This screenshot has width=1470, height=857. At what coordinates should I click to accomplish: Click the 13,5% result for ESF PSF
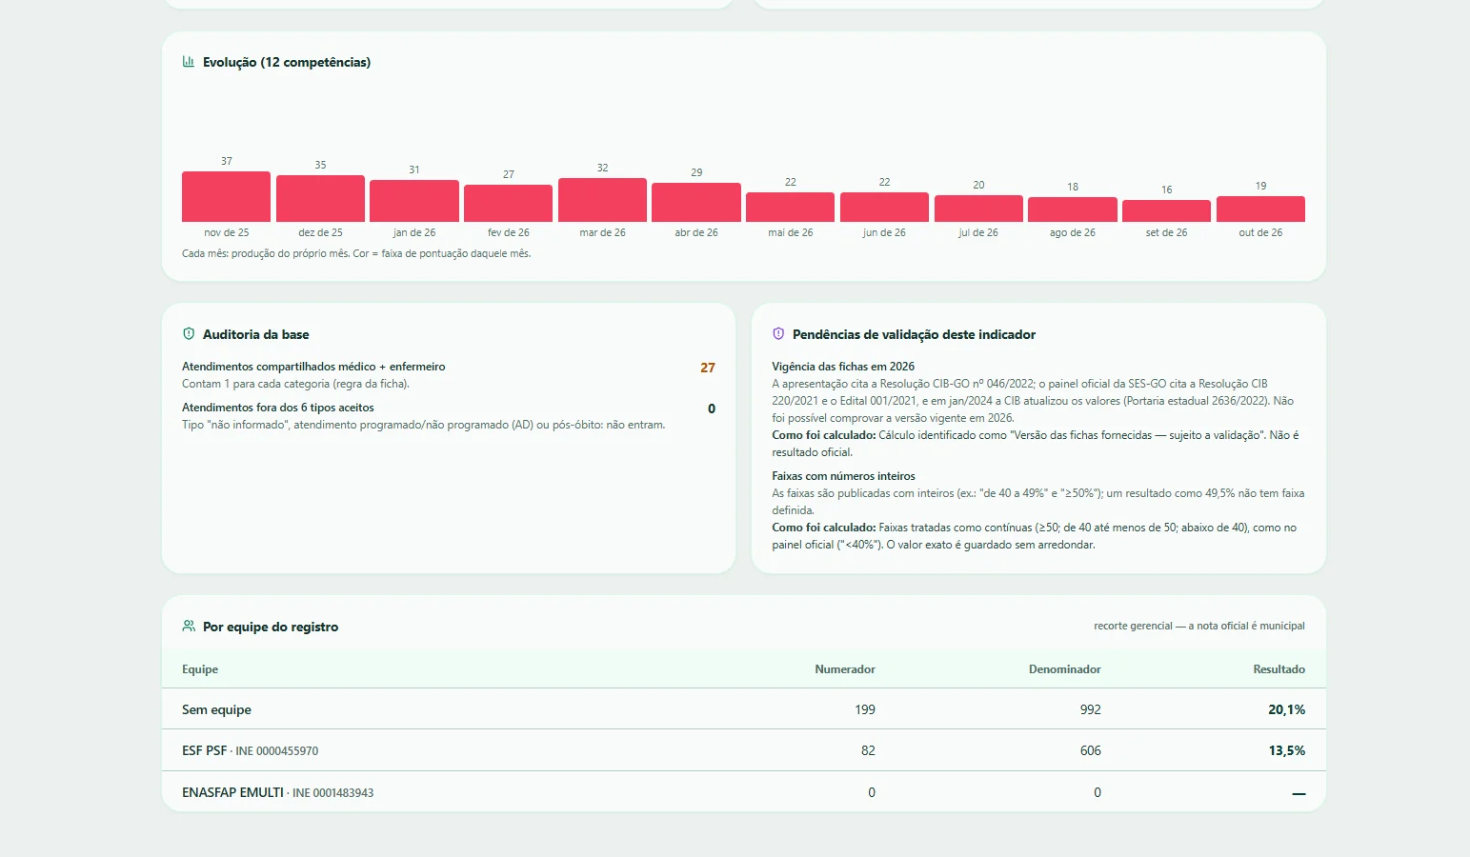[x=1286, y=750]
